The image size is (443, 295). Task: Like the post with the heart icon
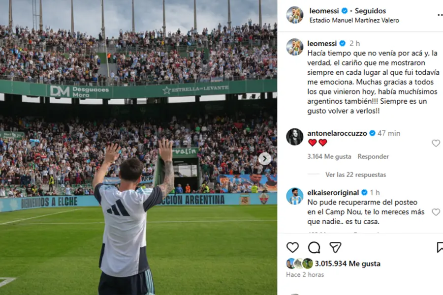click(x=292, y=247)
